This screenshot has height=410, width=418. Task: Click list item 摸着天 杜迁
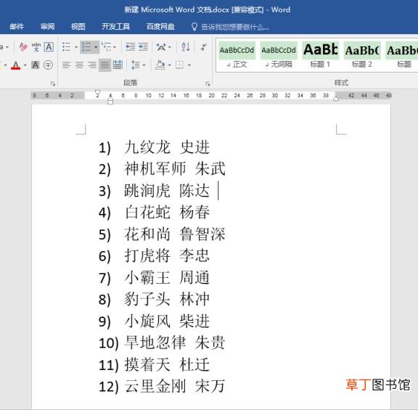click(167, 364)
